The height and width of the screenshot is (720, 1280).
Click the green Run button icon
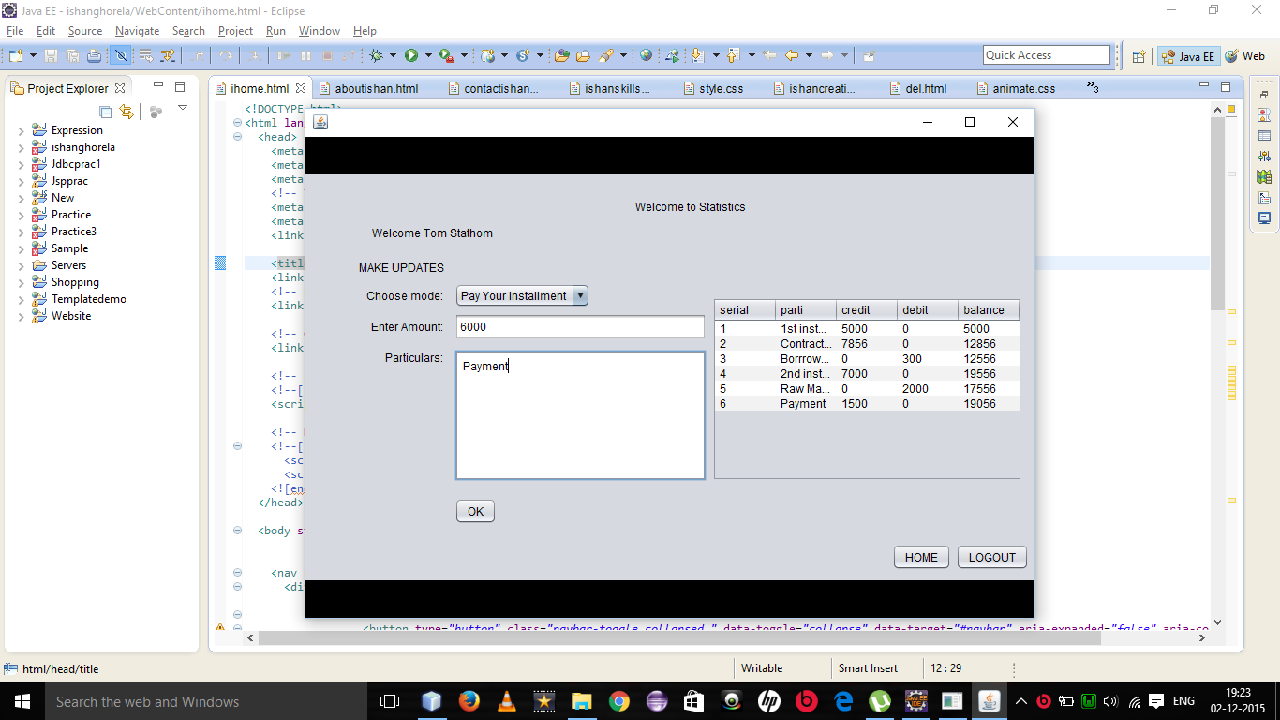click(x=411, y=56)
